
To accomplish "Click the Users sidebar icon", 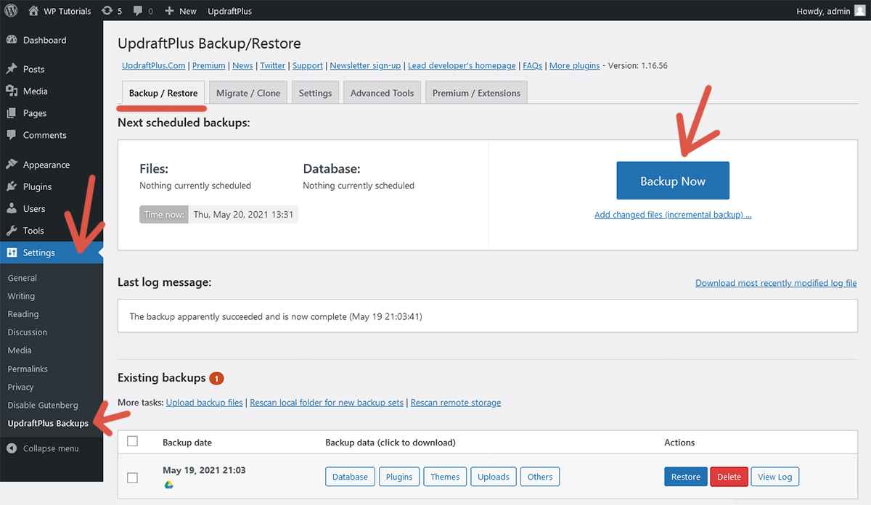I will (x=12, y=208).
